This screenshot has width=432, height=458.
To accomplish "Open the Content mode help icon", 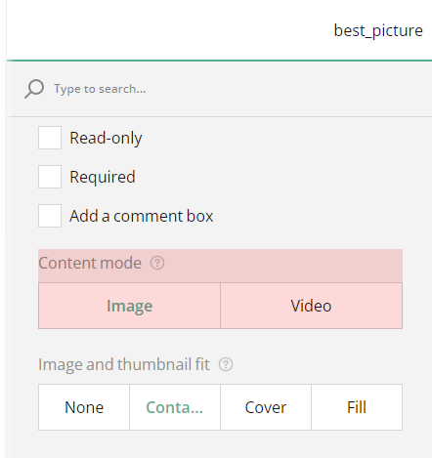I will coord(157,263).
